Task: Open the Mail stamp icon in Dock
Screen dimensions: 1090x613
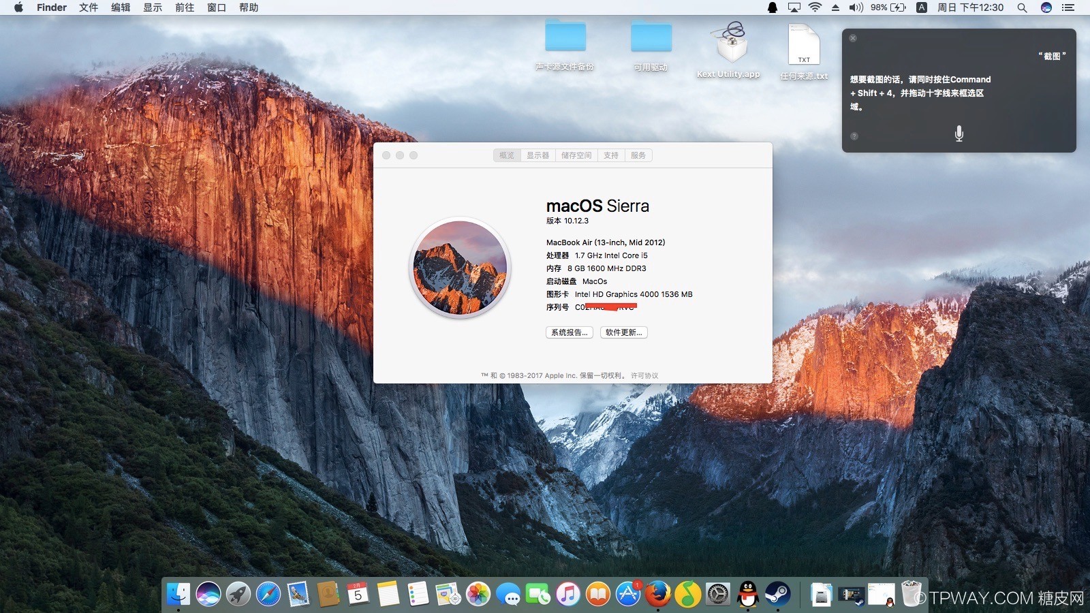Action: [x=298, y=594]
